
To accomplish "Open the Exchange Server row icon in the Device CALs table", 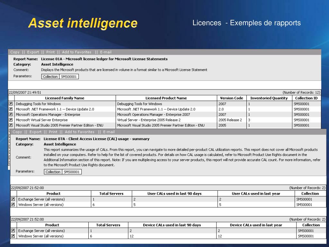I will point(13,231).
